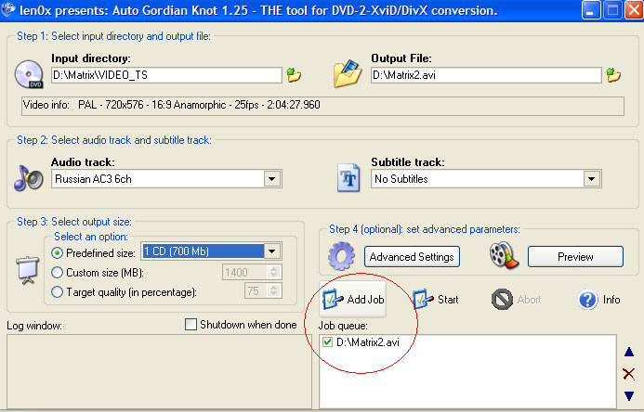Click the Input directory text field
Viewport: 644px width, 412px height.
[166, 75]
